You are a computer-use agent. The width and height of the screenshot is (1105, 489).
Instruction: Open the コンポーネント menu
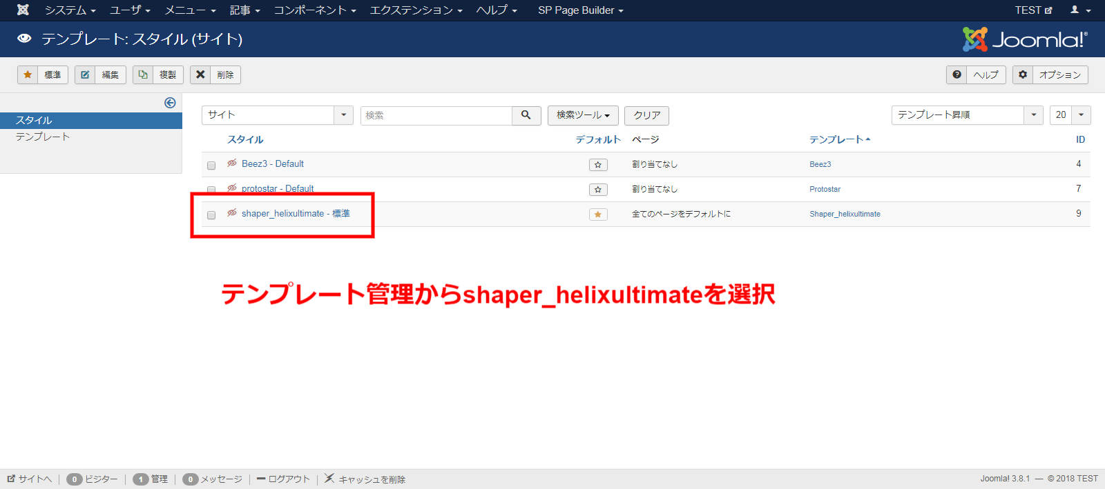click(x=315, y=10)
